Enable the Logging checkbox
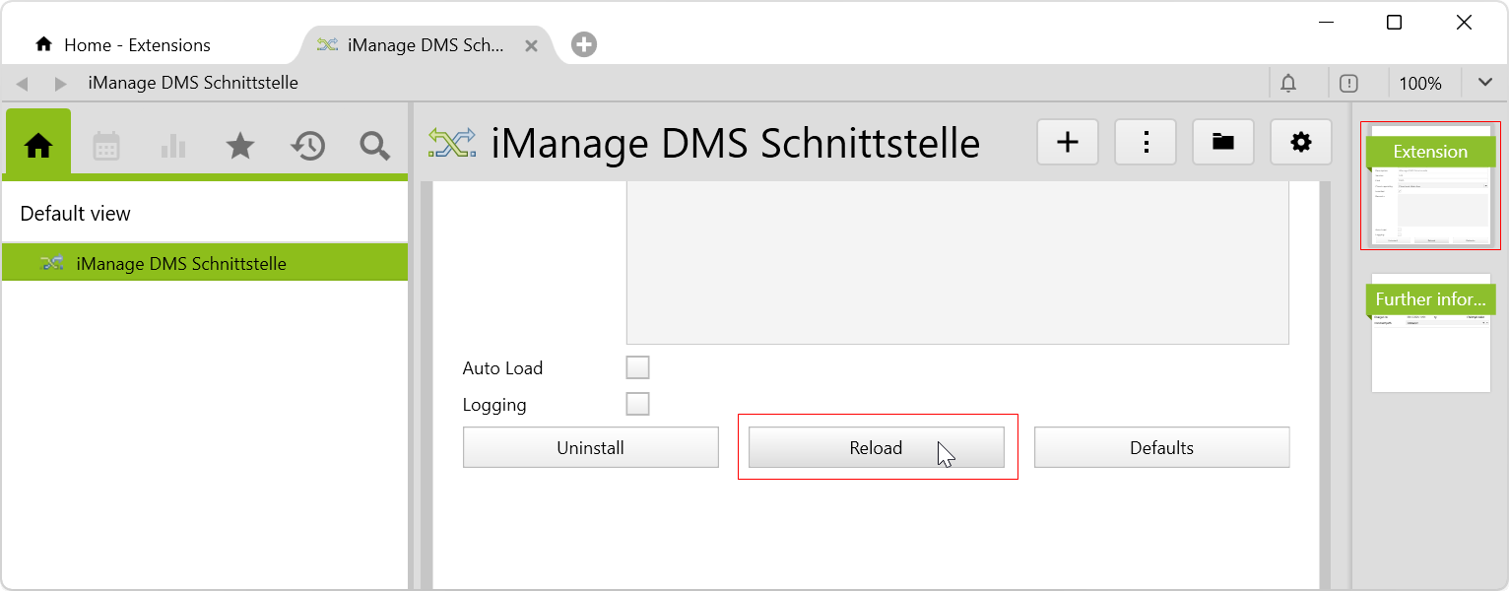Viewport: 1509px width, 591px height. pos(638,405)
